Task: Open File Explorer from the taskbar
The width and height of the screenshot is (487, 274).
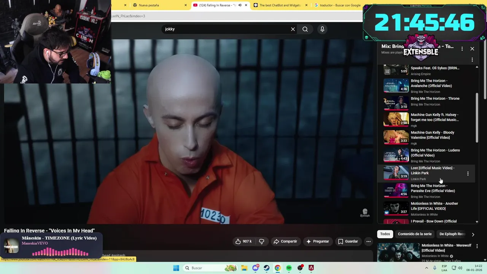Action: 244,268
